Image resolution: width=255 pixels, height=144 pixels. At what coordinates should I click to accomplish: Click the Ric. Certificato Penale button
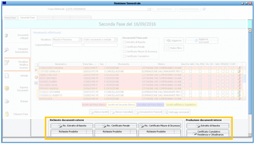click(x=116, y=126)
